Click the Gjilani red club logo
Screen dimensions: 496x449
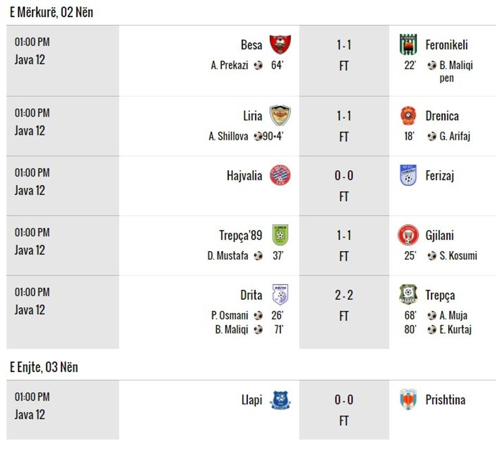click(x=408, y=235)
